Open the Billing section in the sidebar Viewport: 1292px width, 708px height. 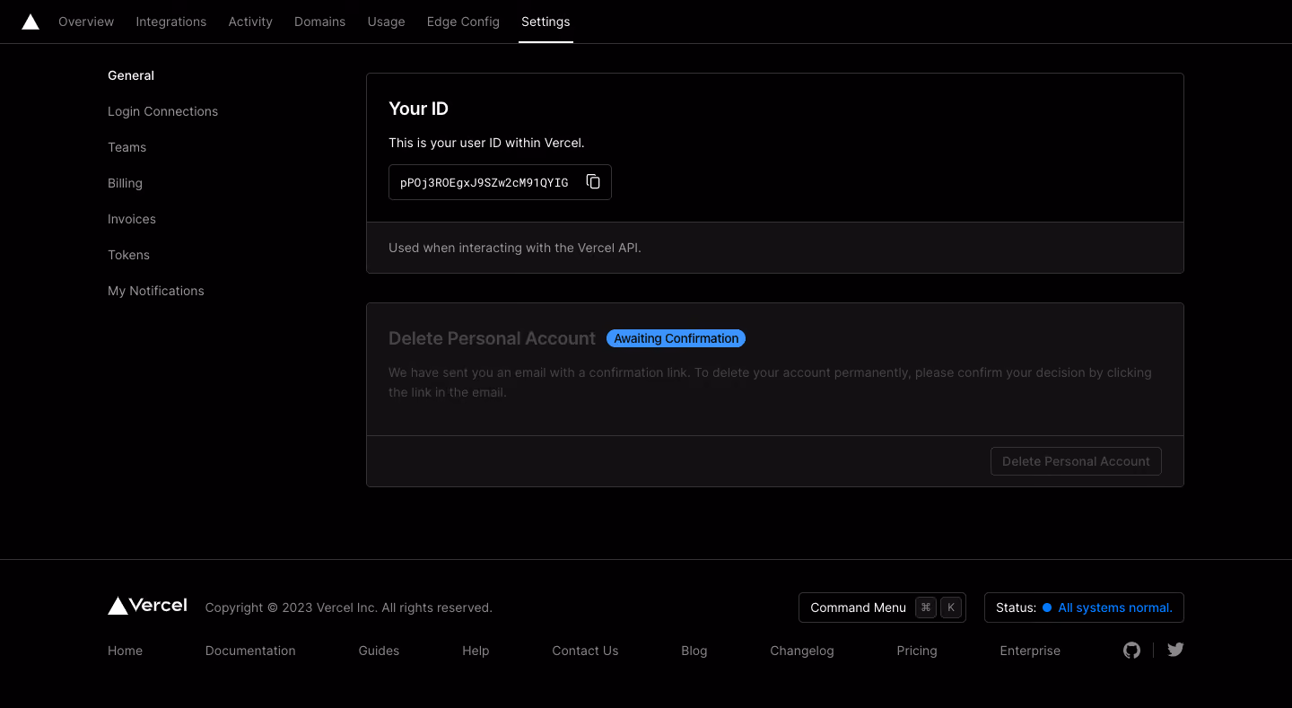pyautogui.click(x=126, y=183)
